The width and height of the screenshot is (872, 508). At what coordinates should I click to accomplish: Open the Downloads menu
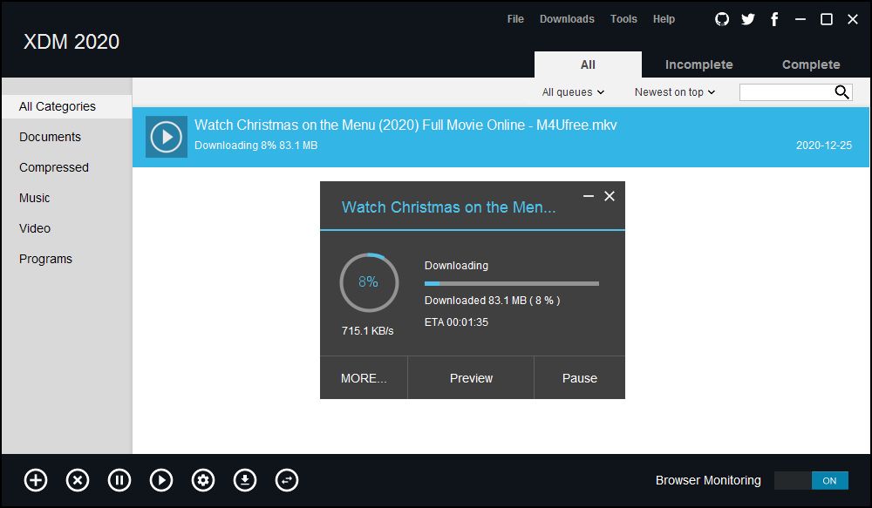567,19
